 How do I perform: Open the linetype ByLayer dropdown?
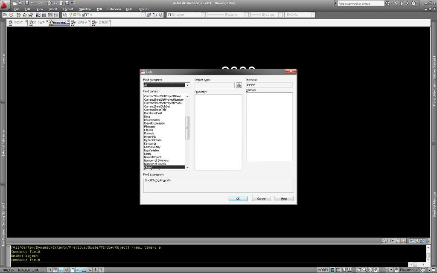(x=246, y=15)
